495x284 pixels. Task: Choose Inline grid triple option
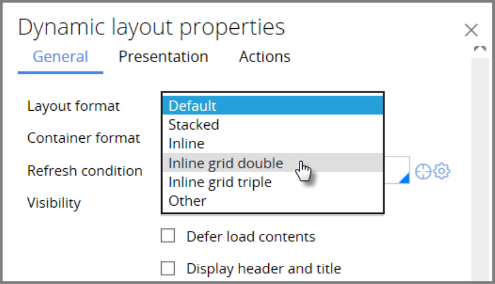273,182
